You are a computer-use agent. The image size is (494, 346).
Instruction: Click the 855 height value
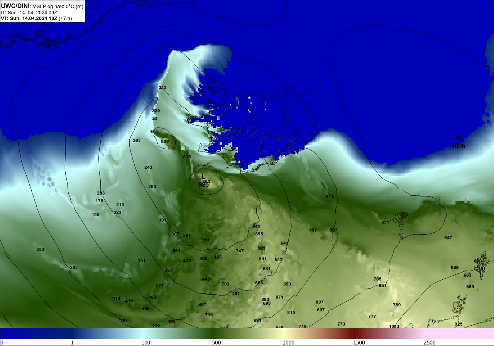(x=259, y=234)
